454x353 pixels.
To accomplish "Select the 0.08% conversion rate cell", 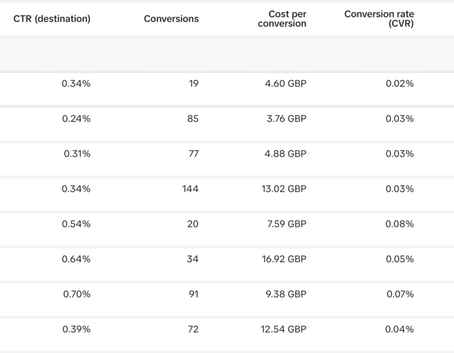I will coord(400,224).
